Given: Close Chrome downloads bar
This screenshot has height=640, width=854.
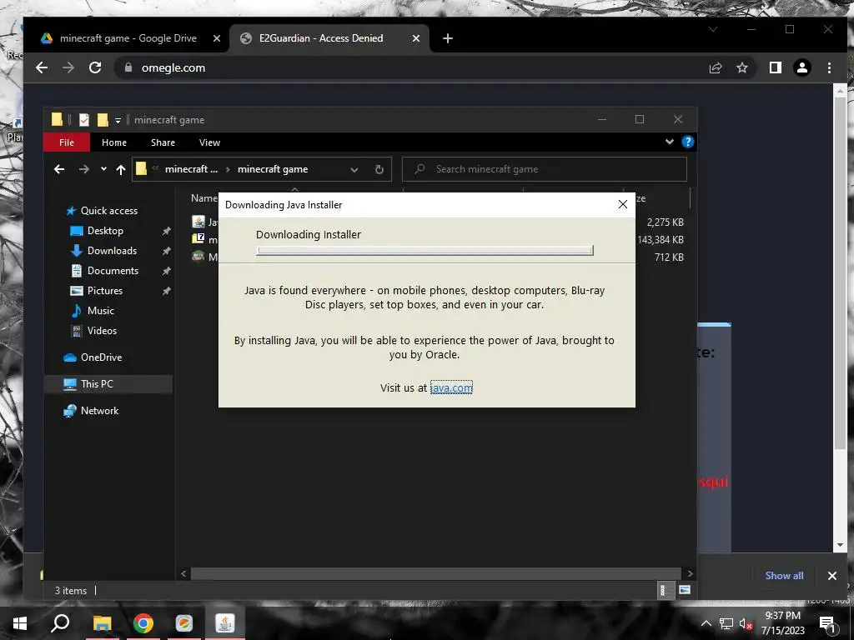Looking at the screenshot, I should point(831,575).
